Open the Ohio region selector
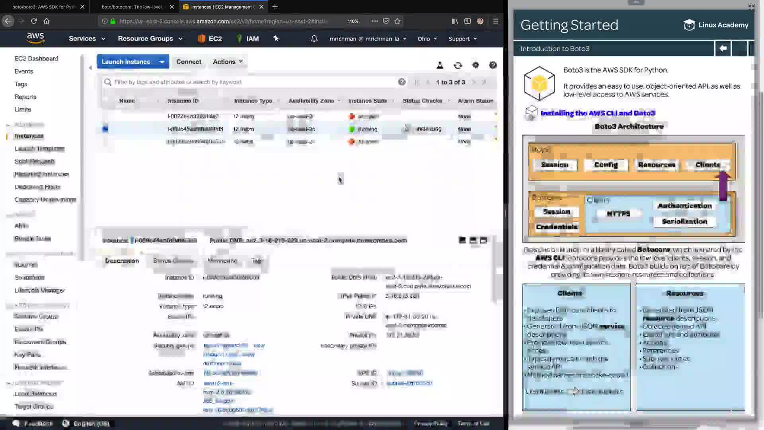 (x=427, y=39)
